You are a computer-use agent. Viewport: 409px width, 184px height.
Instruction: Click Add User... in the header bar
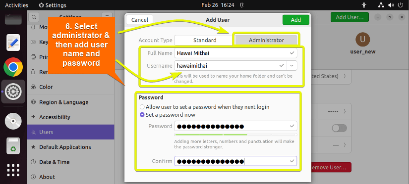click(350, 17)
